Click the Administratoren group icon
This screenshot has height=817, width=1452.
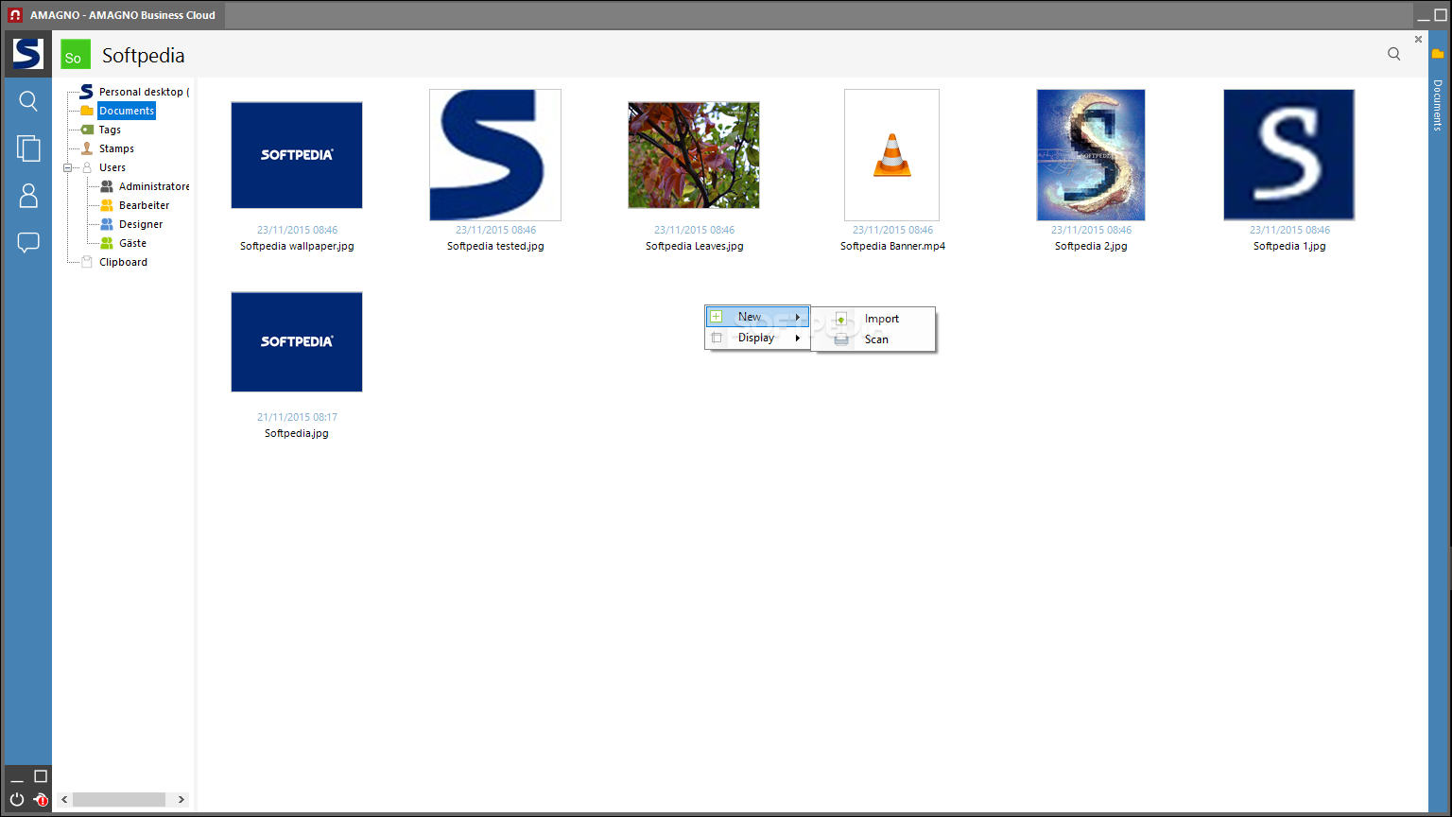107,186
